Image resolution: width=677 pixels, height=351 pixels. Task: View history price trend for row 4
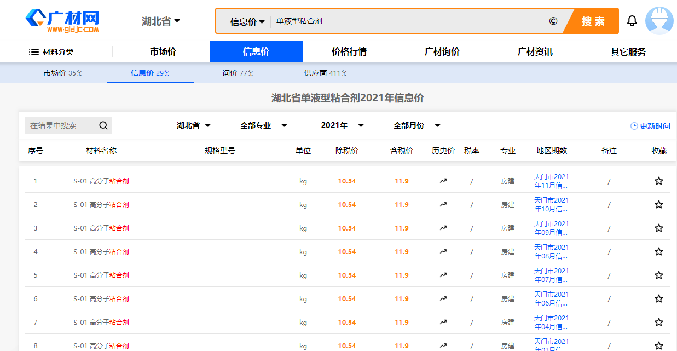(443, 251)
